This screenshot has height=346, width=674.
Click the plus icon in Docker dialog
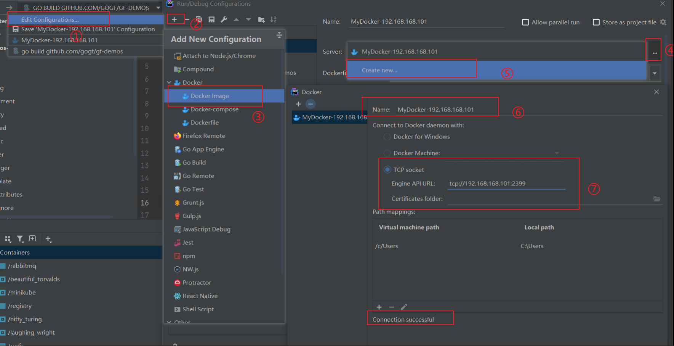[298, 104]
